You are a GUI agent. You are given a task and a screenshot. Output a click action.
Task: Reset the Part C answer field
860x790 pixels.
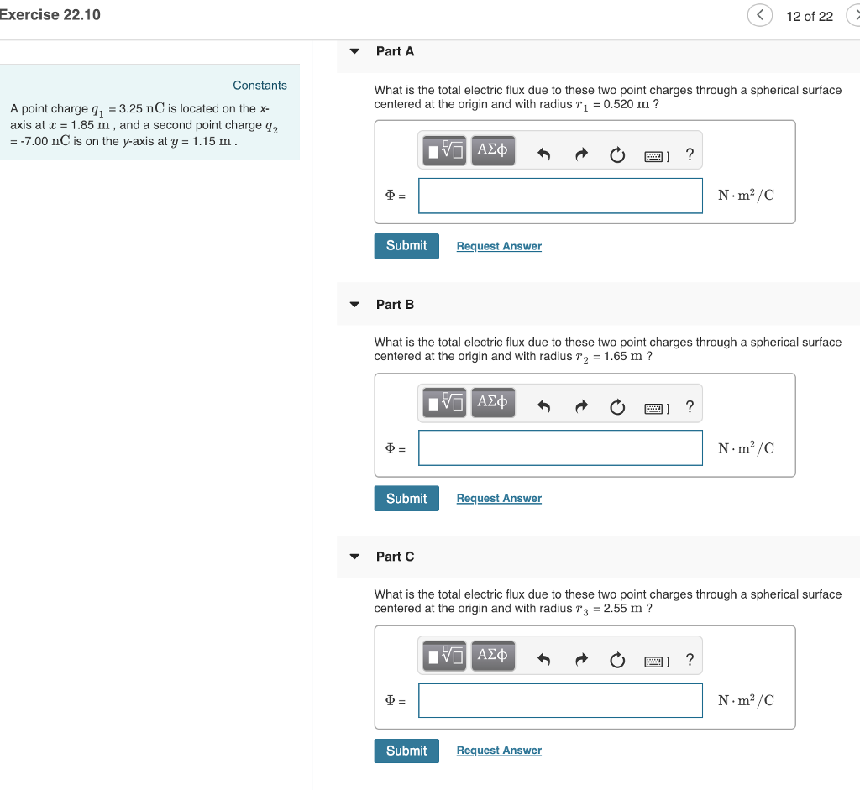click(617, 660)
